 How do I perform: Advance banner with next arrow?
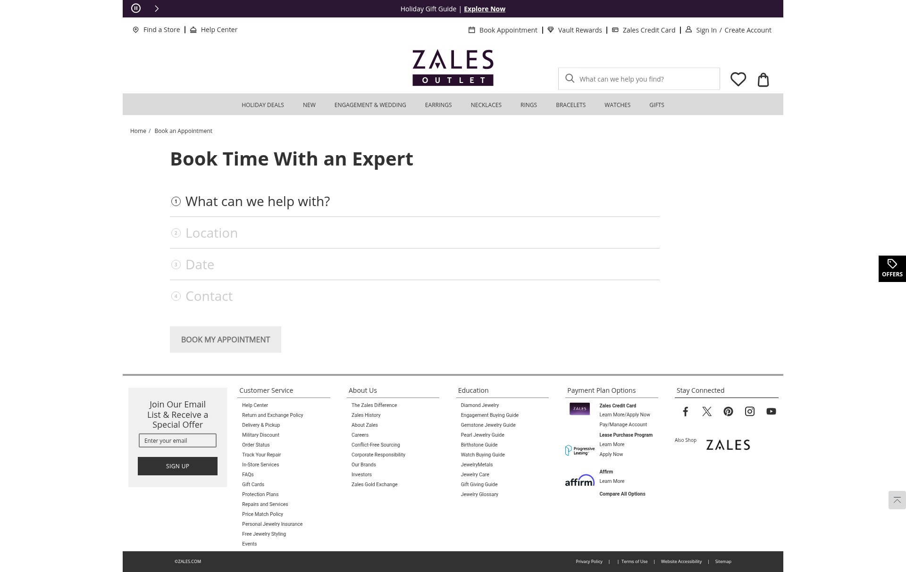[x=157, y=8]
